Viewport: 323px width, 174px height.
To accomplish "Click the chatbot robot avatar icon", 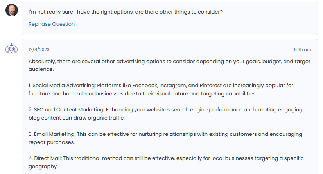I will (12, 49).
